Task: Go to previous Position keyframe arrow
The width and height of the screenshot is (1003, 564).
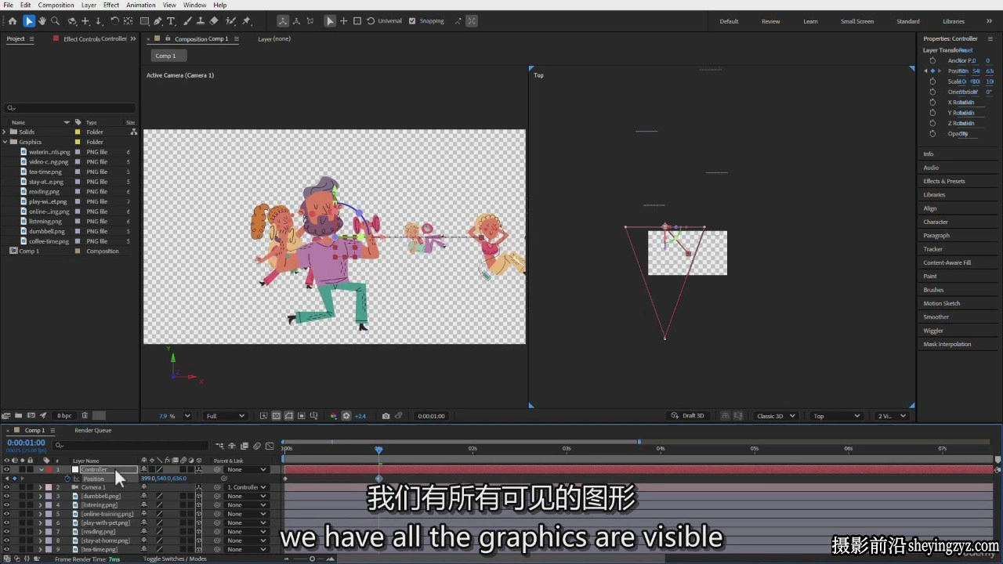Action: (7, 479)
